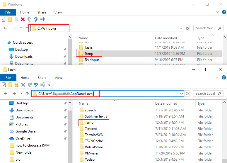Select OneDrive in Local window sidebar
227x163 pixels.
[20, 138]
